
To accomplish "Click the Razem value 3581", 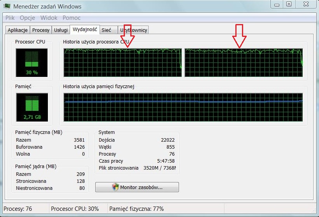I will (79, 140).
